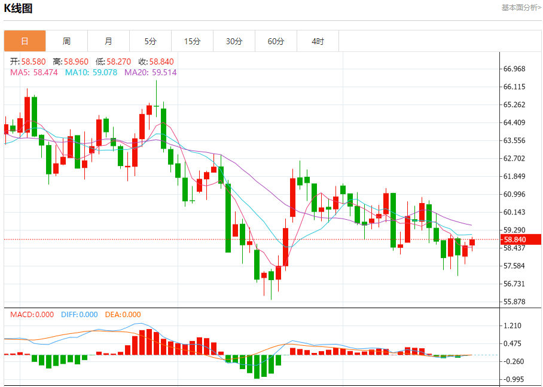The image size is (543, 387).
Task: Click the MACD value label
Action: point(32,315)
